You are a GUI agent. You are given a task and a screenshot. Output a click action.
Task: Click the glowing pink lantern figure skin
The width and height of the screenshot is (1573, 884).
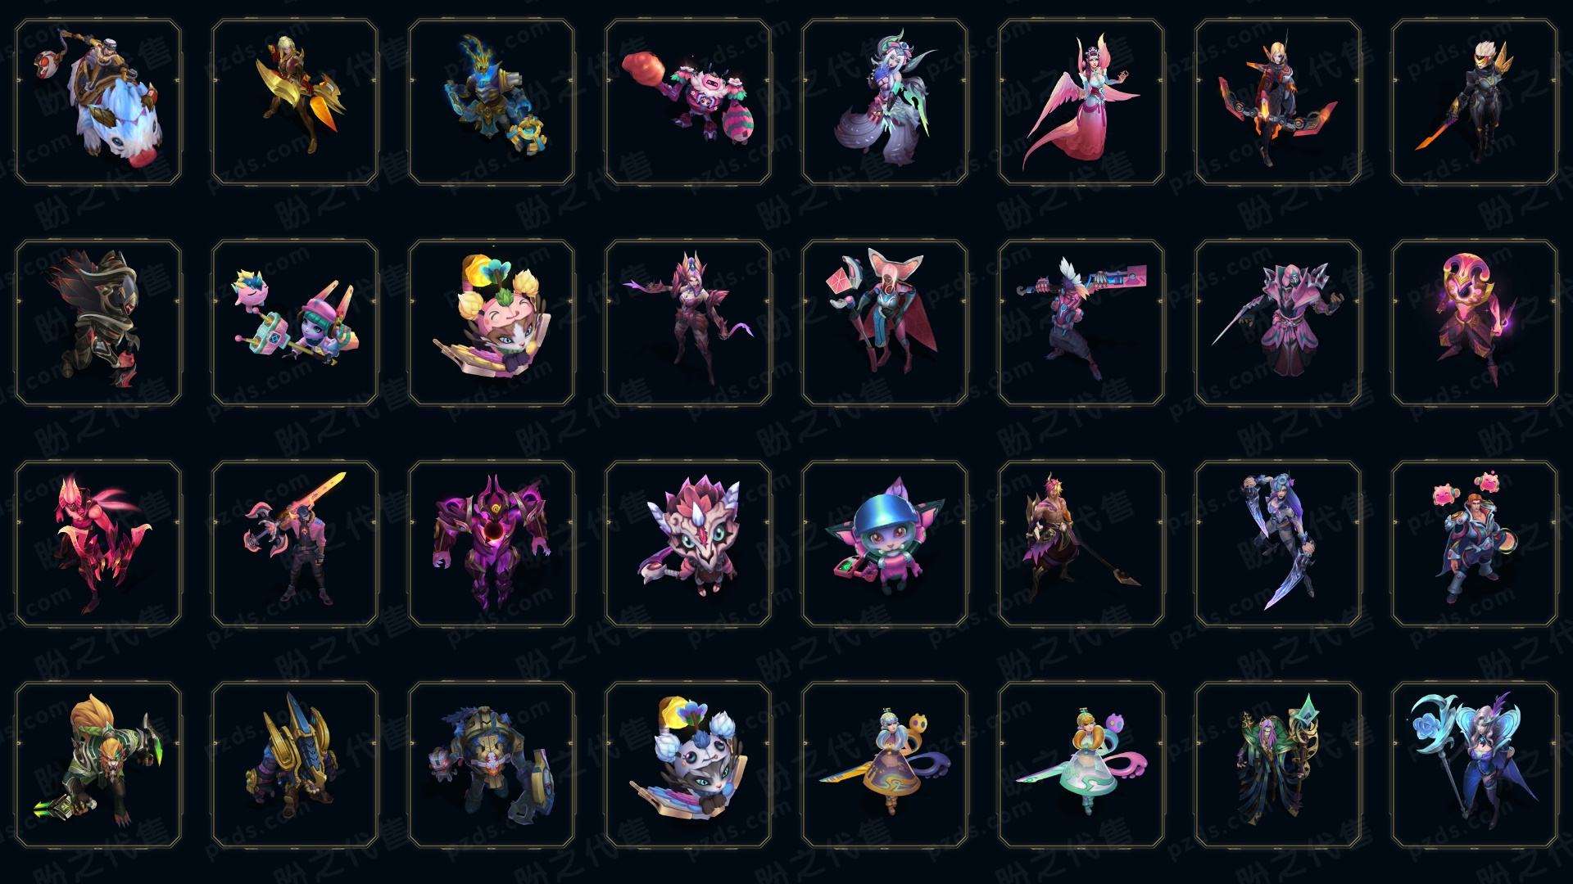(1475, 322)
